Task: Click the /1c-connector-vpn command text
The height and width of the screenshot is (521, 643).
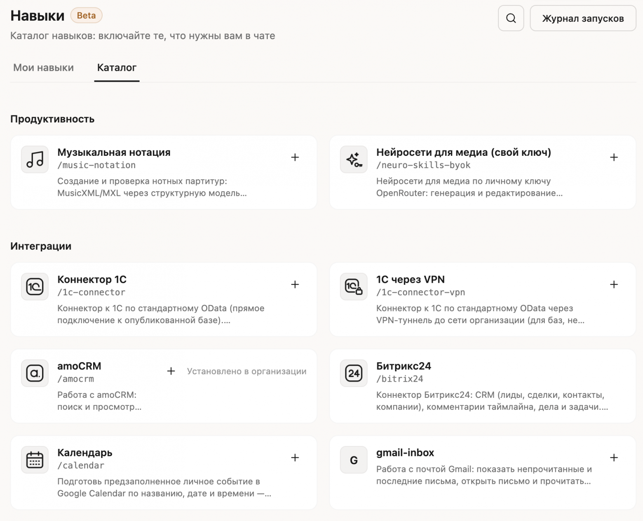Action: (x=420, y=293)
